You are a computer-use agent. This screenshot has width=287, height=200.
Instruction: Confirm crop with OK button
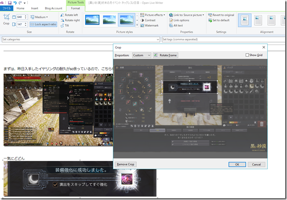coord(237,164)
